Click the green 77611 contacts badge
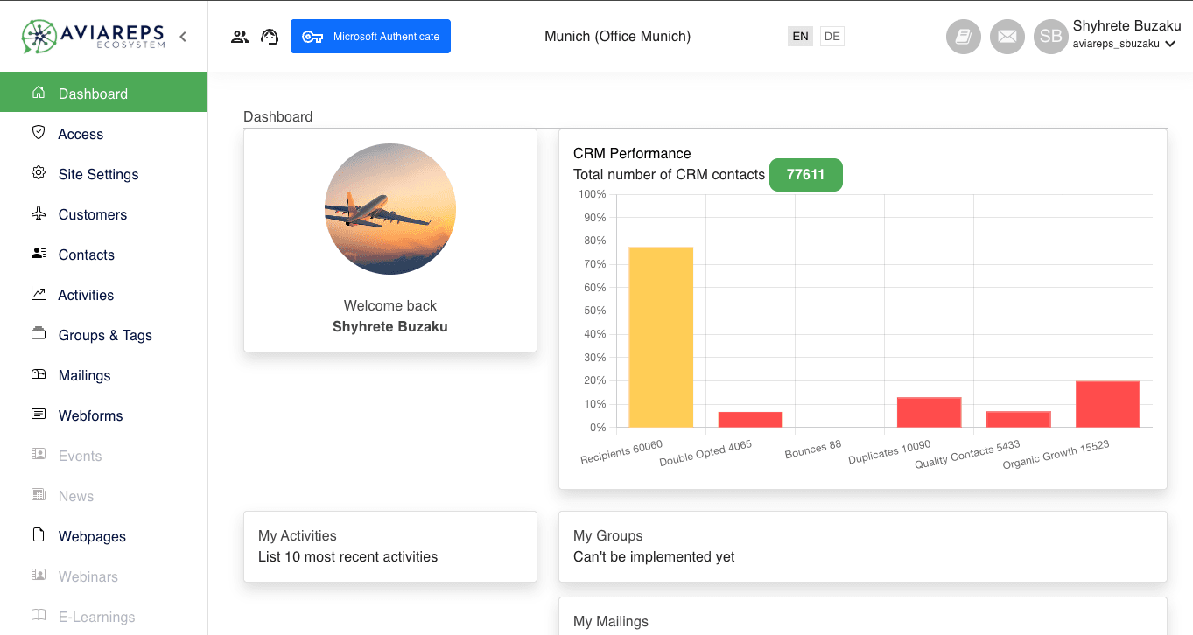The height and width of the screenshot is (635, 1193). [x=805, y=175]
